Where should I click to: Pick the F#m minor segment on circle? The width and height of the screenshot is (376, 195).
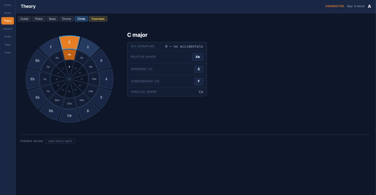pos(94,79)
